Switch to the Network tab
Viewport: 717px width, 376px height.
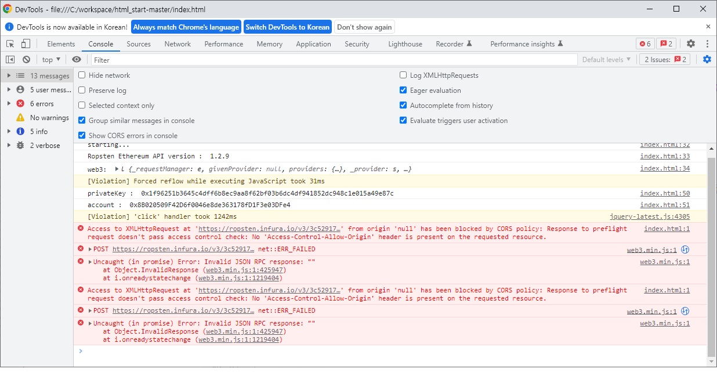[x=178, y=44]
